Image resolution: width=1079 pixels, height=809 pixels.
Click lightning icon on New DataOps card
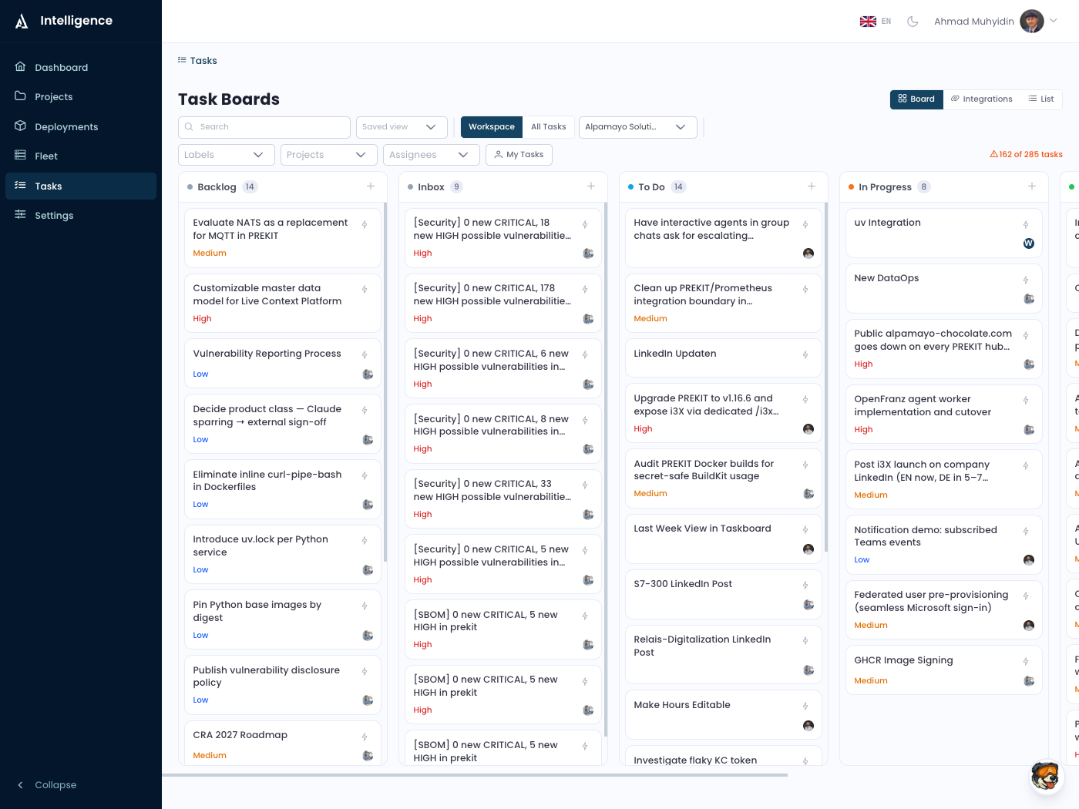pos(1026,280)
